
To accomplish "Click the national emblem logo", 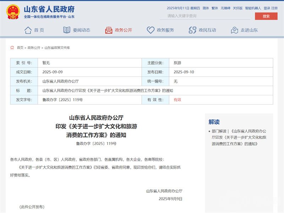I will coord(13,11).
